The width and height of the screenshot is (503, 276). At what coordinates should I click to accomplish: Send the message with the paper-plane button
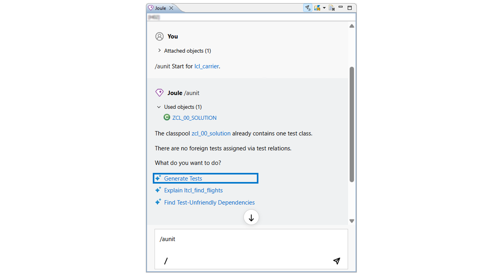337,261
